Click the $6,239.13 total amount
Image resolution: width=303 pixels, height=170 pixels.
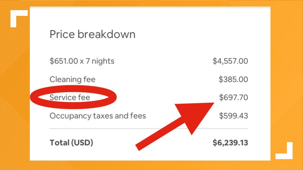click(230, 143)
